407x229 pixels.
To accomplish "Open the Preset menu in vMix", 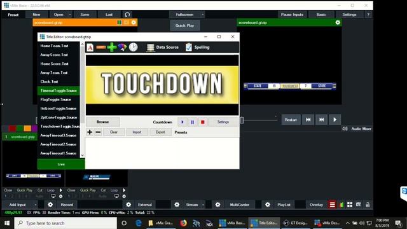I will pyautogui.click(x=13, y=15).
